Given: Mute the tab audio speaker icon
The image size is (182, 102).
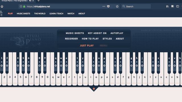Looking at the screenshot, I should 30,1.
